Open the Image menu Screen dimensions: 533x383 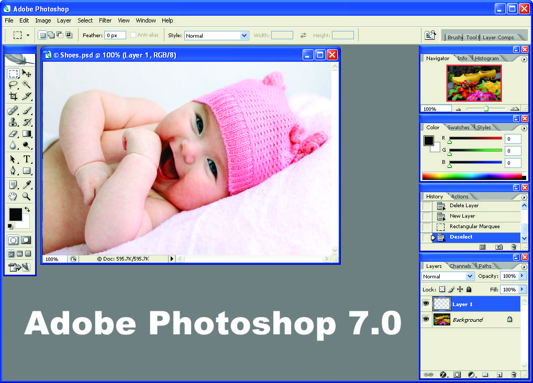(43, 20)
